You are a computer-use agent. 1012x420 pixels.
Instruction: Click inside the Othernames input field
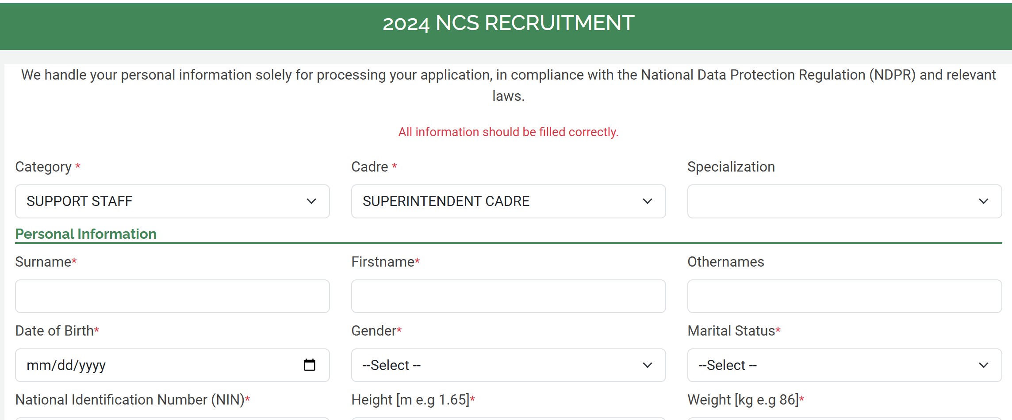coord(845,296)
